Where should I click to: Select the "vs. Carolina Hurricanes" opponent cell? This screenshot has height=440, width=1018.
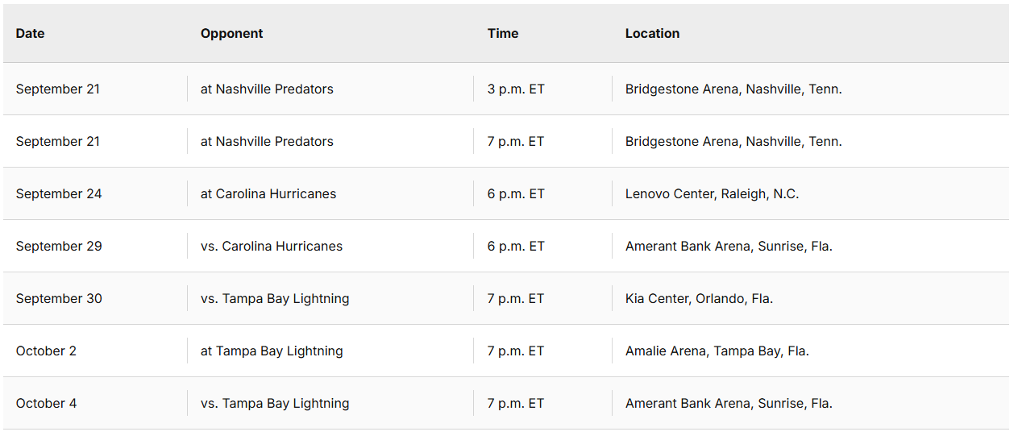[x=272, y=247]
